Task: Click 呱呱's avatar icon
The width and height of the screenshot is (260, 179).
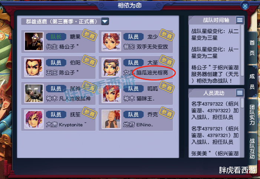Action: pos(111,93)
